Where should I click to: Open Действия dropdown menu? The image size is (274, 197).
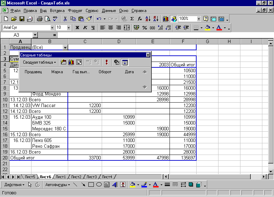tap(14, 185)
